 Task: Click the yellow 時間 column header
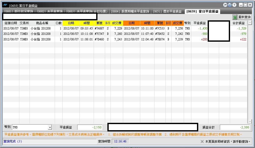click(87, 23)
